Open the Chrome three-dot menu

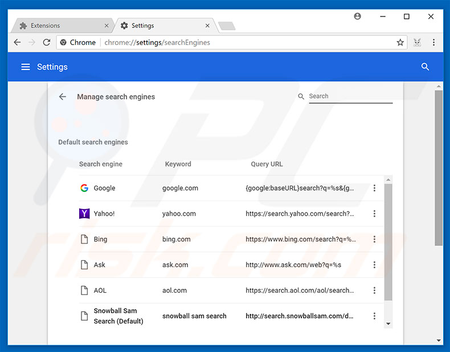click(x=433, y=43)
